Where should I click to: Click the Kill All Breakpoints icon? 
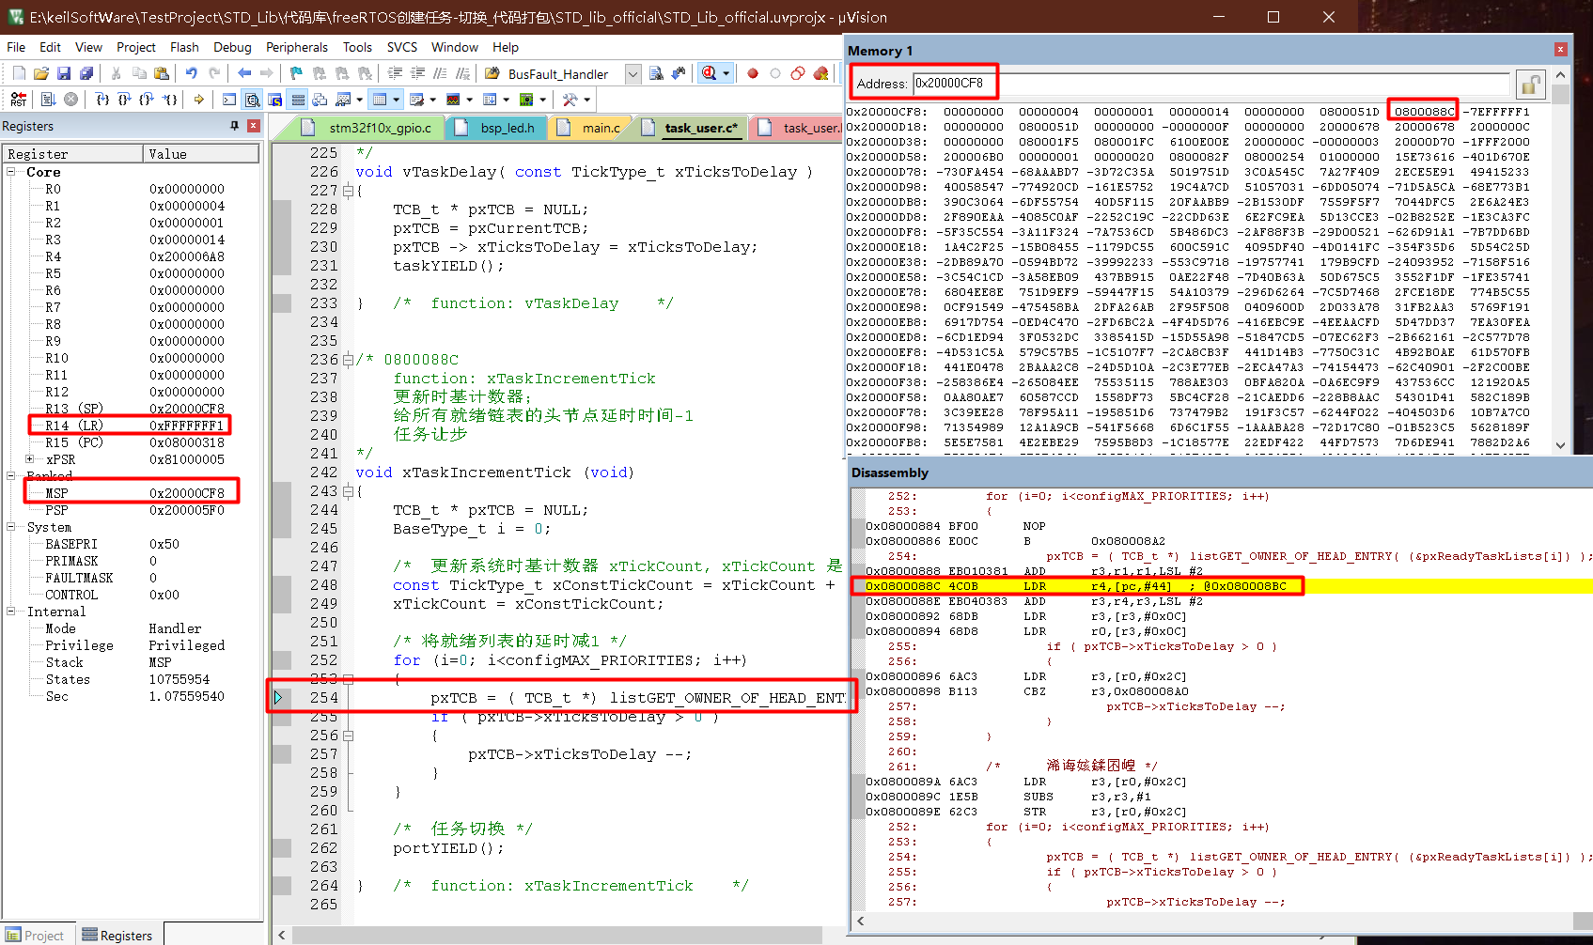820,73
